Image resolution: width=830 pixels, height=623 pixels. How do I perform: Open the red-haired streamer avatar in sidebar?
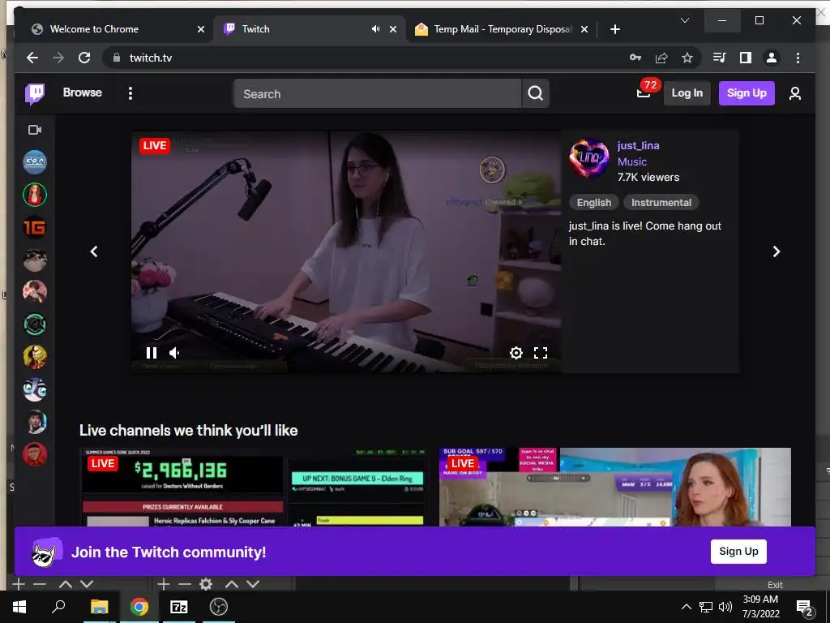pyautogui.click(x=35, y=195)
